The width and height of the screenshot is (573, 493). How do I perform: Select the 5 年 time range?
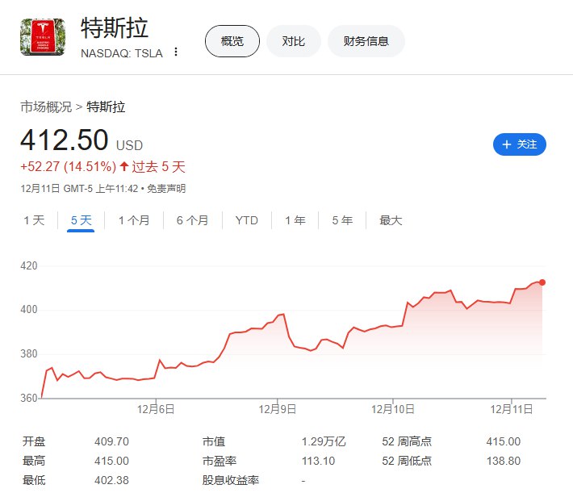coord(342,220)
